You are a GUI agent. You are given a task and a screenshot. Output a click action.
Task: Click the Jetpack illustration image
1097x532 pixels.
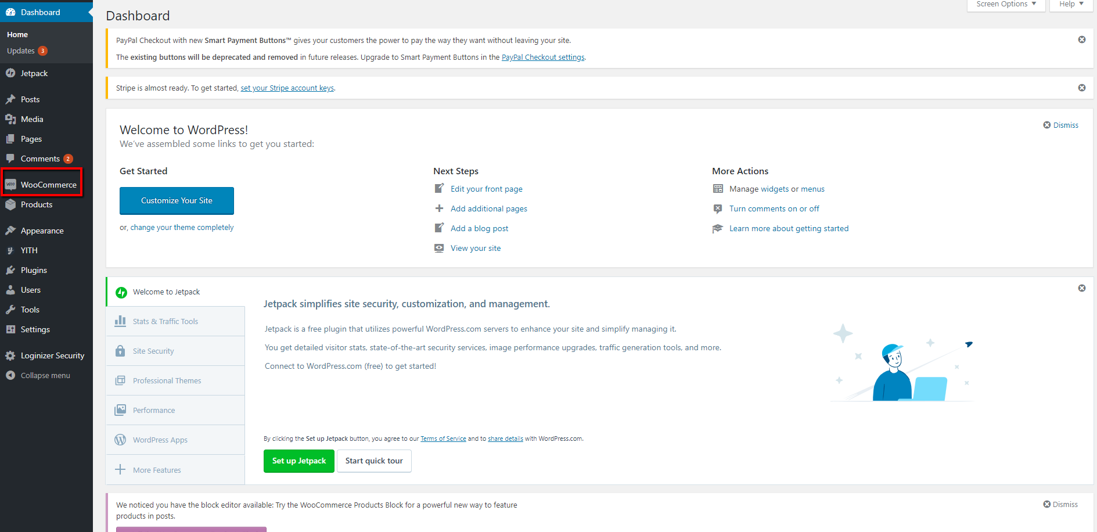click(x=902, y=362)
